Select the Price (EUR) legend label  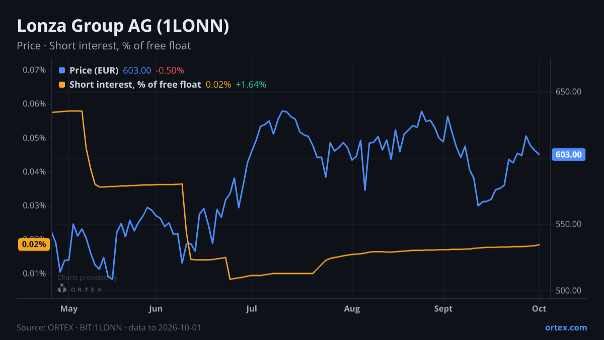94,71
